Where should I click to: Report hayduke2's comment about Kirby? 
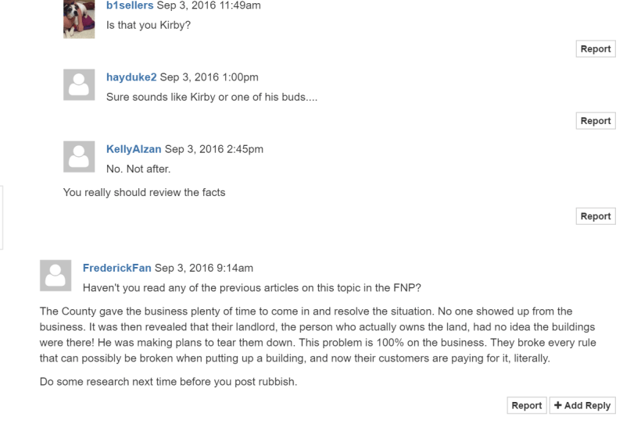click(595, 121)
